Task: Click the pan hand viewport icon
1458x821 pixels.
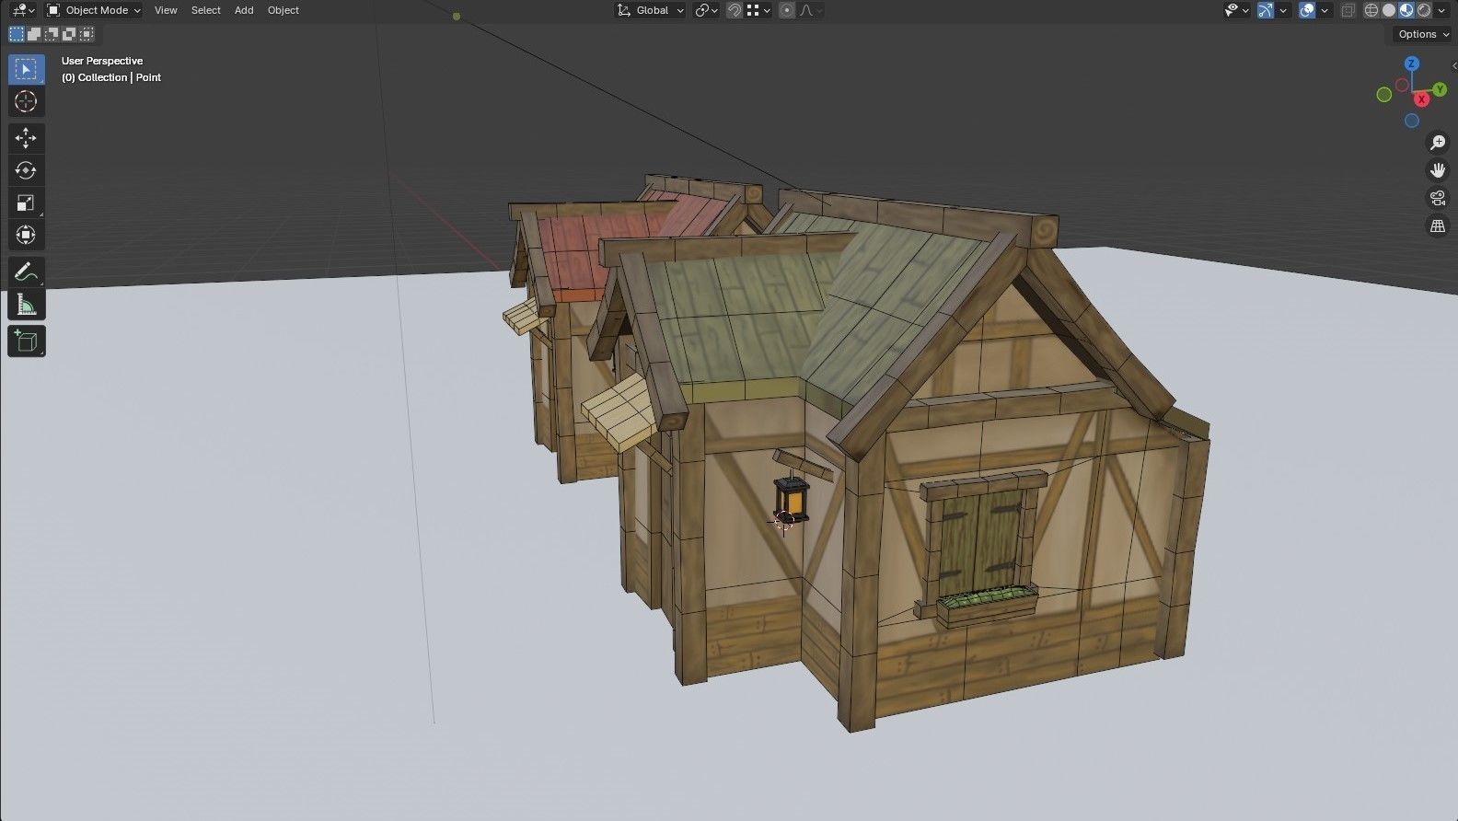Action: pos(1438,170)
